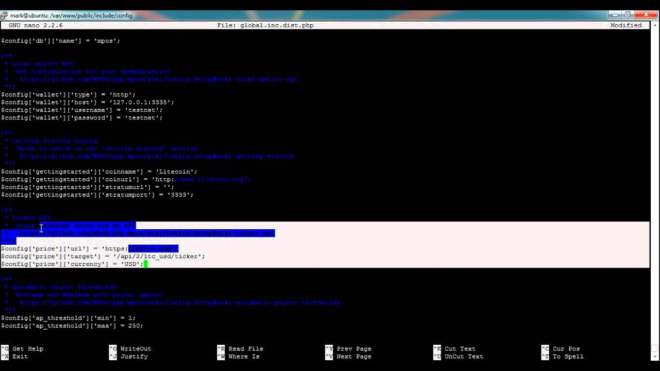The image size is (660, 371).
Task: Click the price 'url' config line
Action: (90, 249)
